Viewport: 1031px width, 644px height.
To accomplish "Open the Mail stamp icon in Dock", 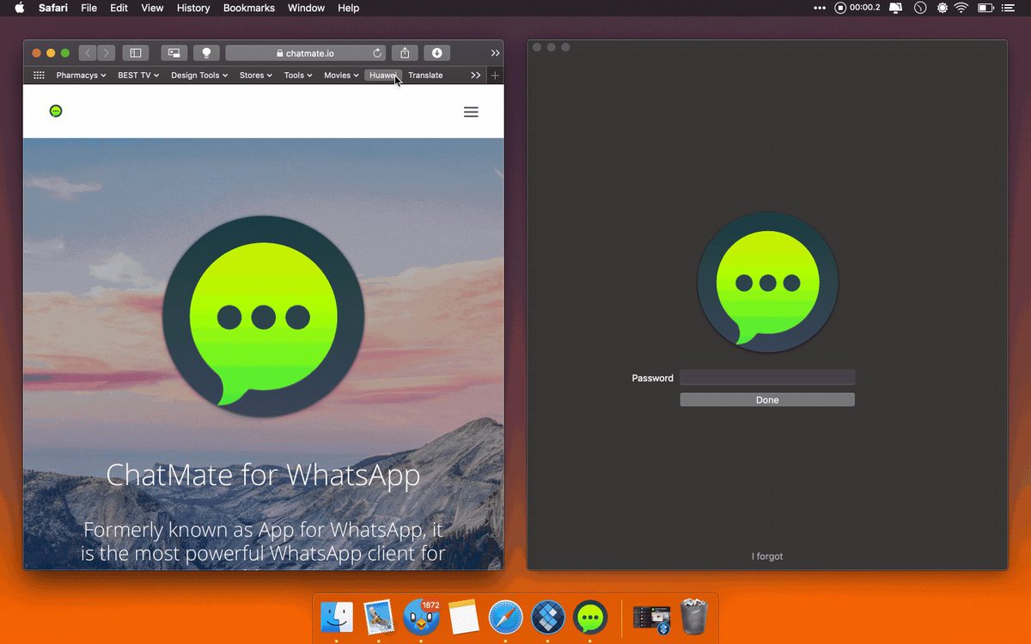I will pos(378,617).
